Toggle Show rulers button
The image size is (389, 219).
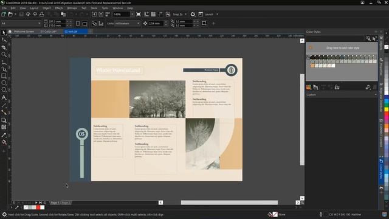pyautogui.click(x=146, y=15)
